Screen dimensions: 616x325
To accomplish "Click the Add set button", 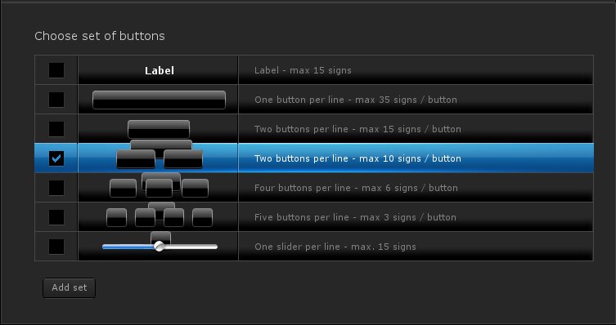I will tap(70, 287).
